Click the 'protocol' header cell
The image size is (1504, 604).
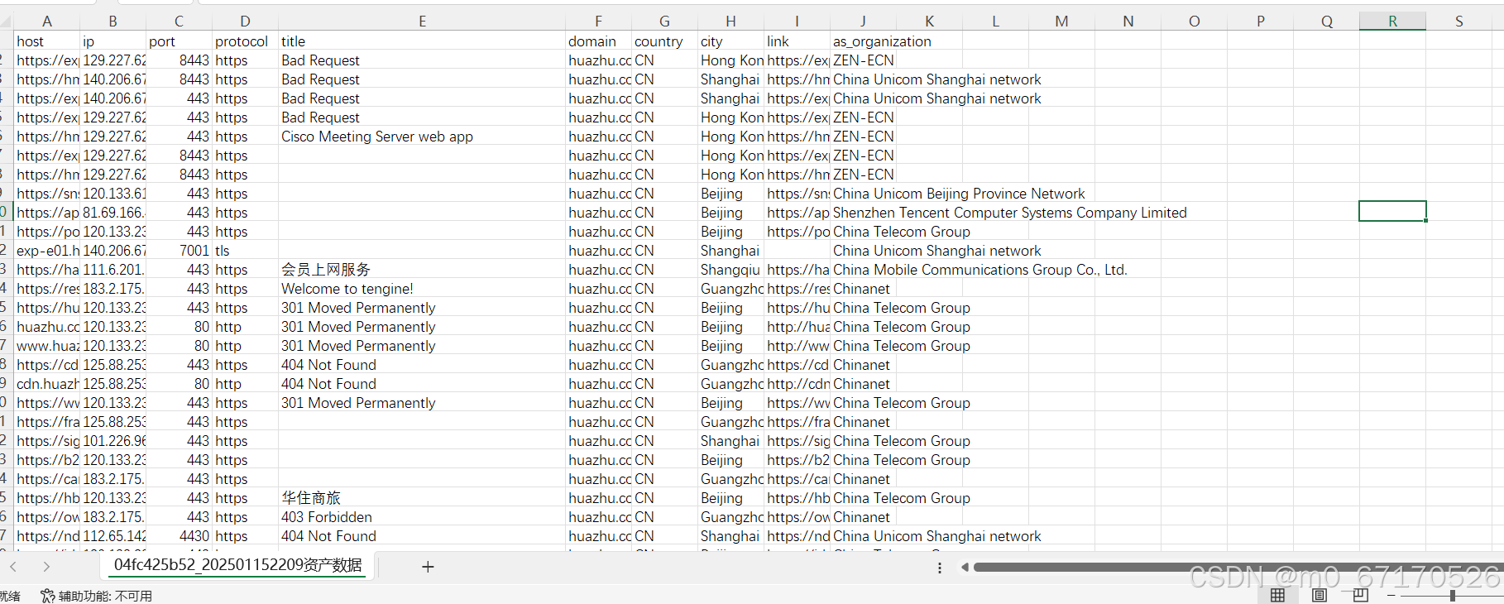coord(246,41)
